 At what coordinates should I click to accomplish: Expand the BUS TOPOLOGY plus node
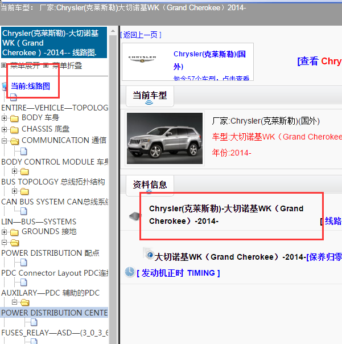(14, 171)
